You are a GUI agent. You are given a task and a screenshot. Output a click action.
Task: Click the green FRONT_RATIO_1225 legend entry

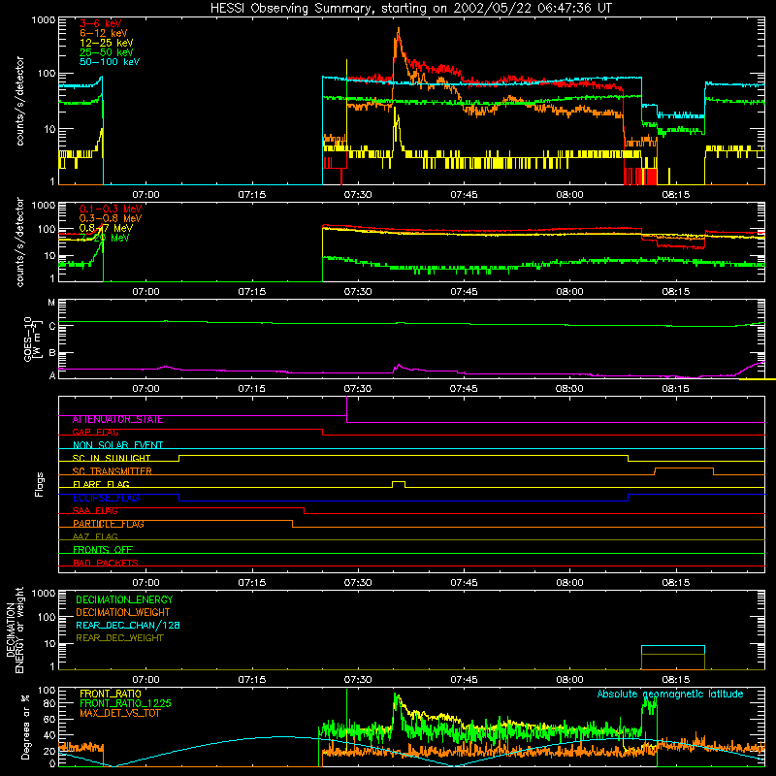(126, 703)
